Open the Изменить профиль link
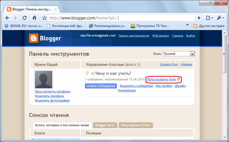Viewport: 229px width, 142px height. pyautogui.click(x=49, y=96)
